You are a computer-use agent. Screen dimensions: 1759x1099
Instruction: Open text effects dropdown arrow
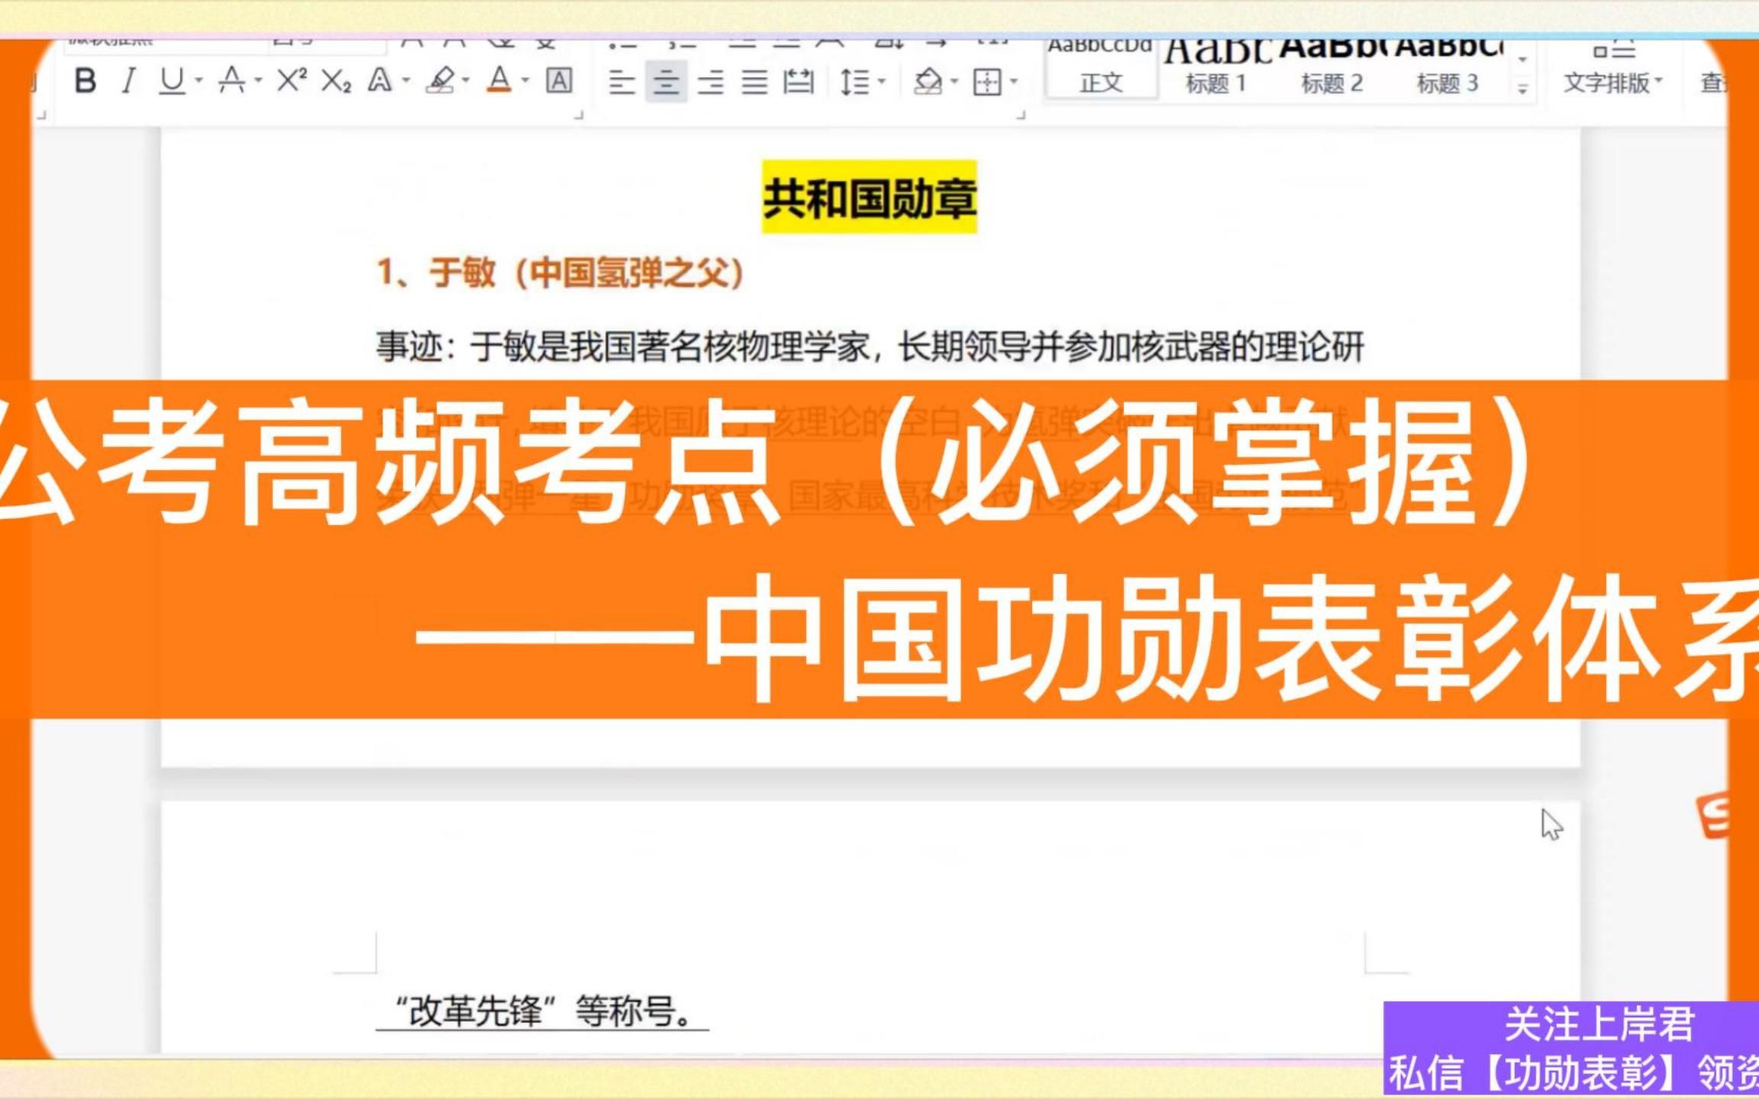(x=406, y=80)
